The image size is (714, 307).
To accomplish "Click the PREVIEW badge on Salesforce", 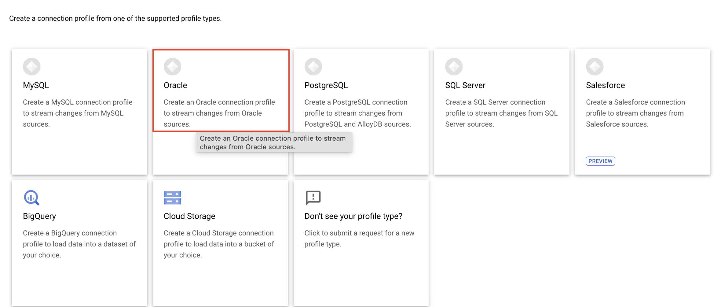I will click(x=600, y=161).
